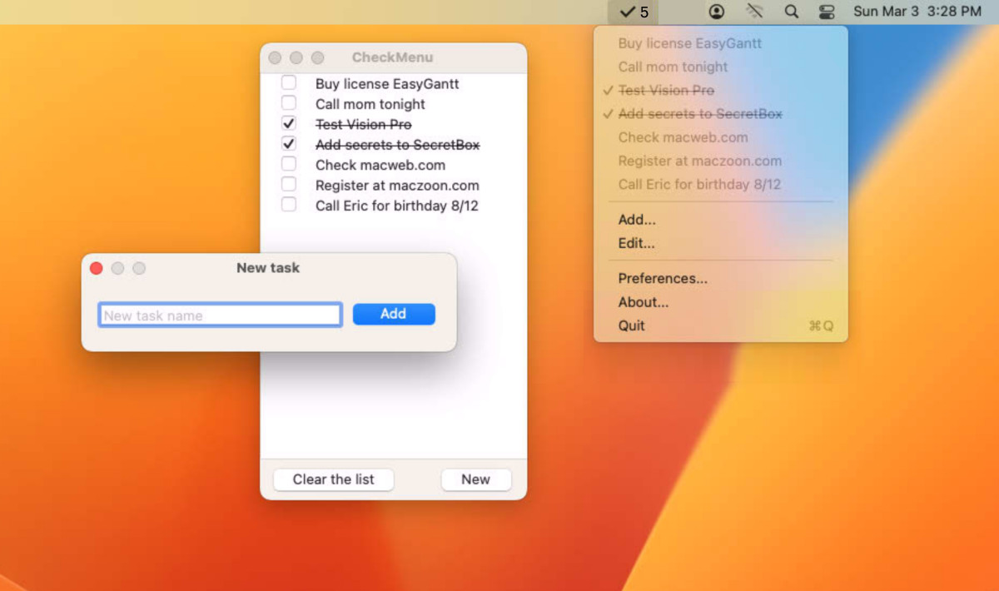The image size is (999, 591).
Task: Select Register at maczoon.com in dropdown menu
Action: (x=721, y=161)
